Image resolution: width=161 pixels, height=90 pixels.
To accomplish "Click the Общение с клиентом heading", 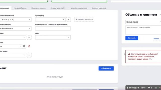I will [x=141, y=15].
